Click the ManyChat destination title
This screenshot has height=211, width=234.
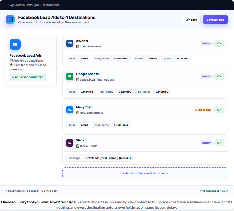point(84,107)
